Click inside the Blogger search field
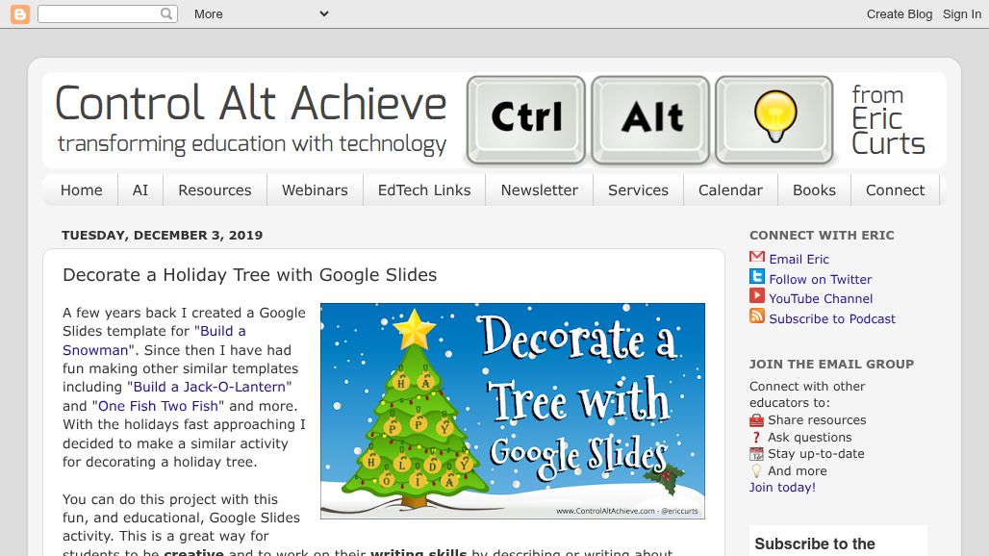 coord(100,13)
